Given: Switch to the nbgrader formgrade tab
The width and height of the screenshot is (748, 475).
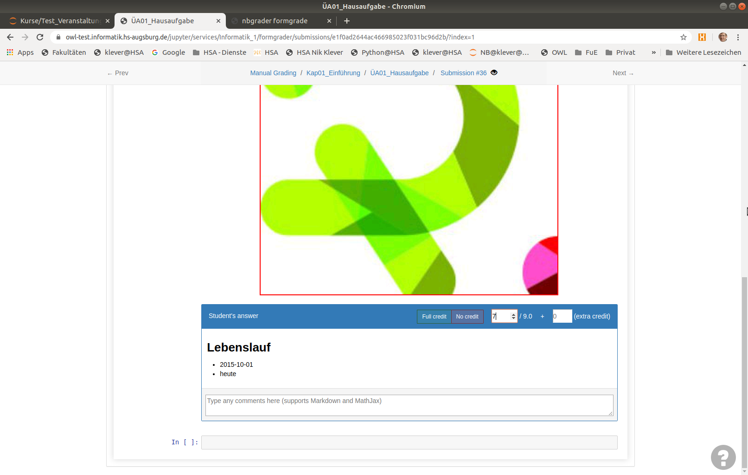Looking at the screenshot, I should pos(281,21).
